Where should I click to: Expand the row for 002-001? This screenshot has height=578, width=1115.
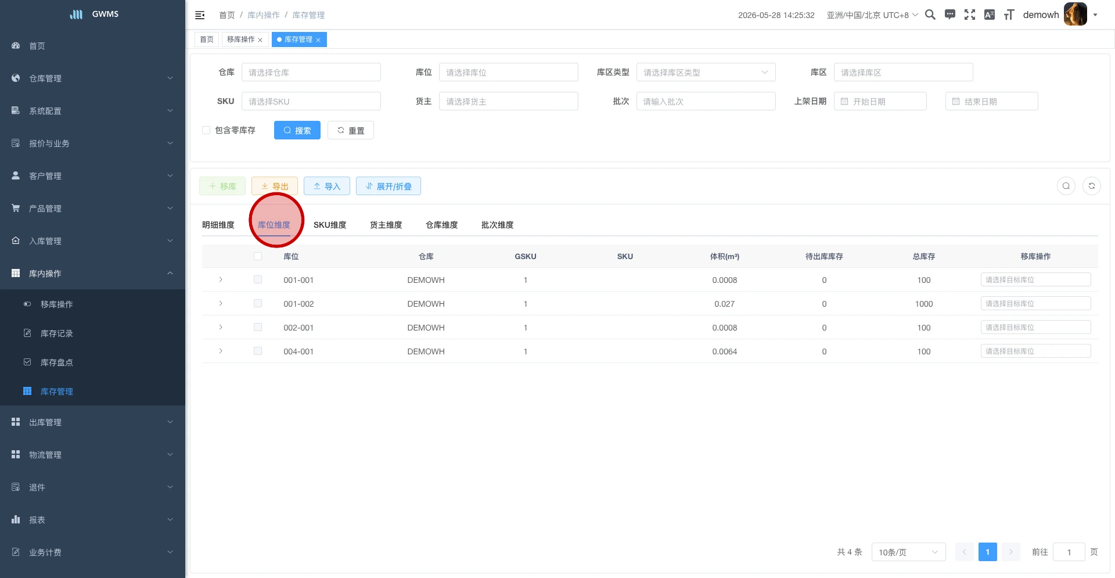[x=221, y=327]
